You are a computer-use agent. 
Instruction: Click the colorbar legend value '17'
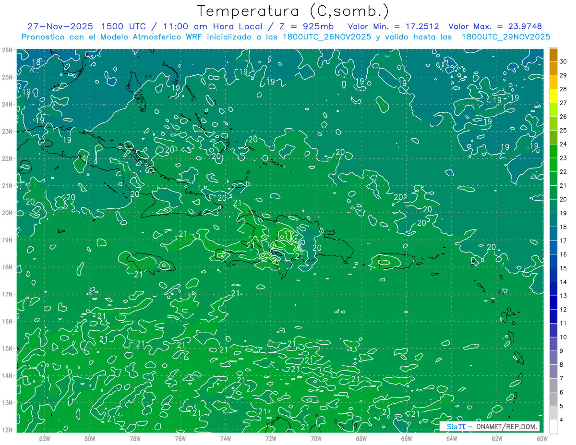coord(564,241)
